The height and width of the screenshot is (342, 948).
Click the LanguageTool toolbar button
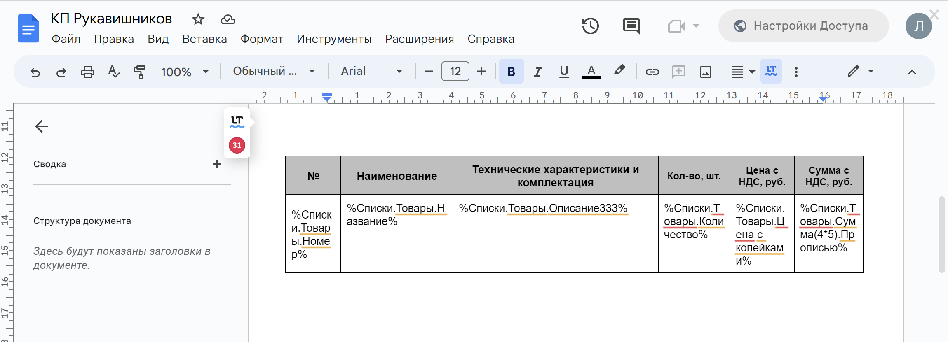tap(771, 71)
